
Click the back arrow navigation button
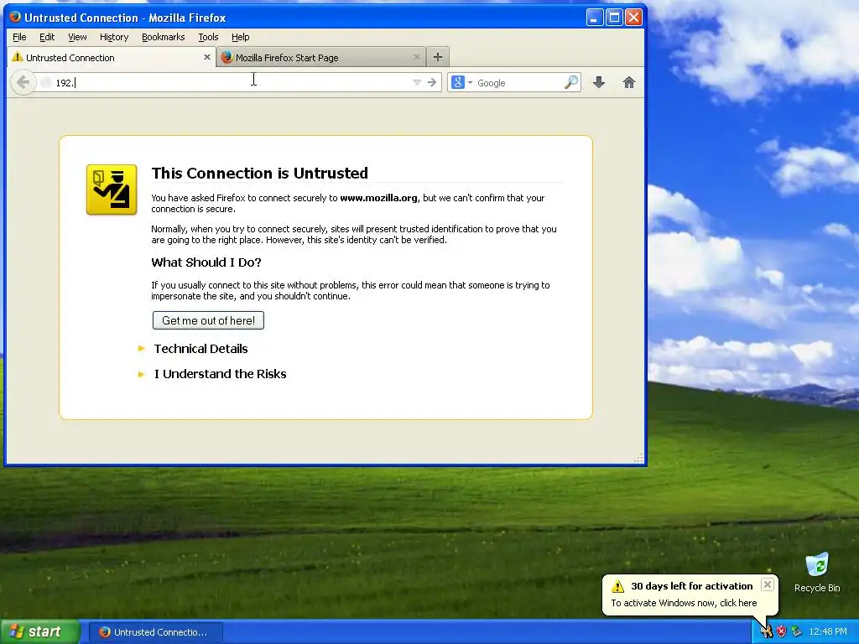[23, 83]
